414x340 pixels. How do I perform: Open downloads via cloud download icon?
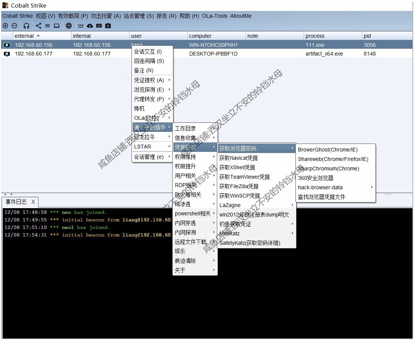click(x=90, y=26)
